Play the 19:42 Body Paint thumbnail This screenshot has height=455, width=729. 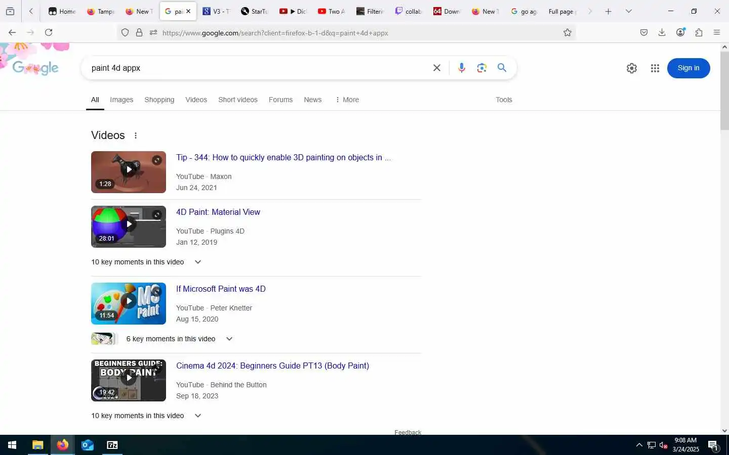coord(129,380)
